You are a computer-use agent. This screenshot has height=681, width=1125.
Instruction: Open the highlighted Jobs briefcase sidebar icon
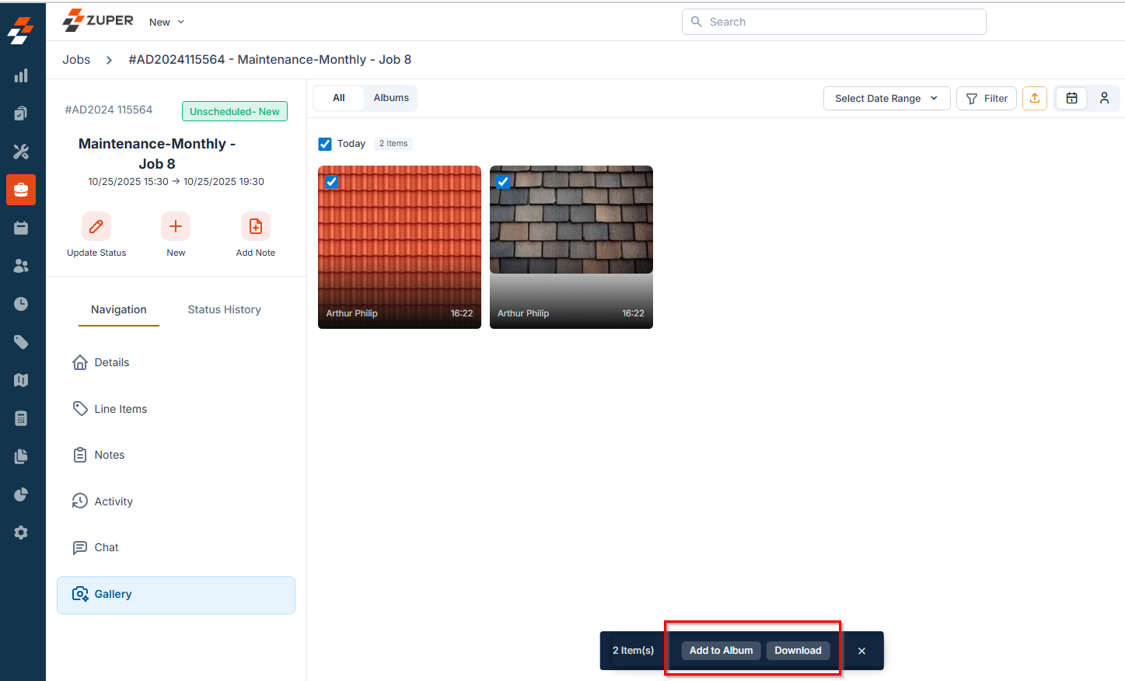[x=21, y=190]
